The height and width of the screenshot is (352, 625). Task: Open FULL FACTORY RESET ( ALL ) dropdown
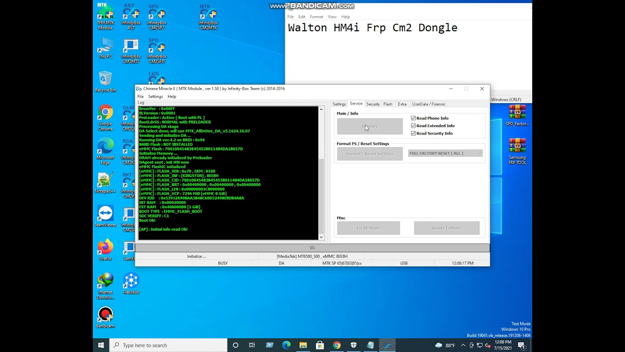[x=445, y=154]
